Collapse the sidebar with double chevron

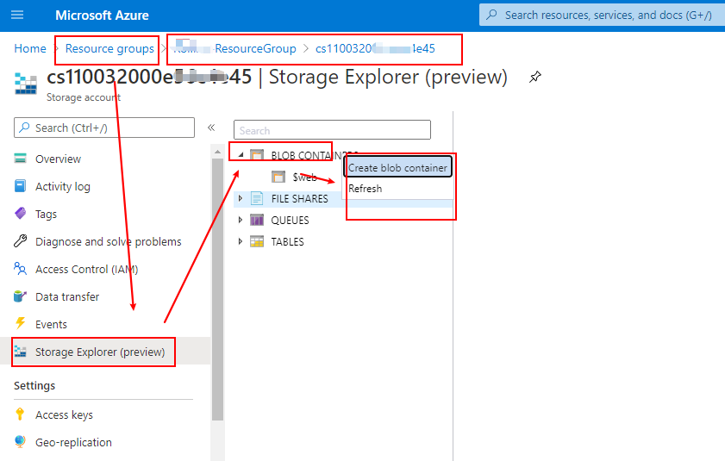pos(211,128)
